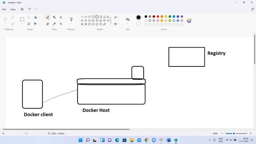The height and width of the screenshot is (144, 256).
Task: Click the Rotate image icon
Action: coord(35,17)
